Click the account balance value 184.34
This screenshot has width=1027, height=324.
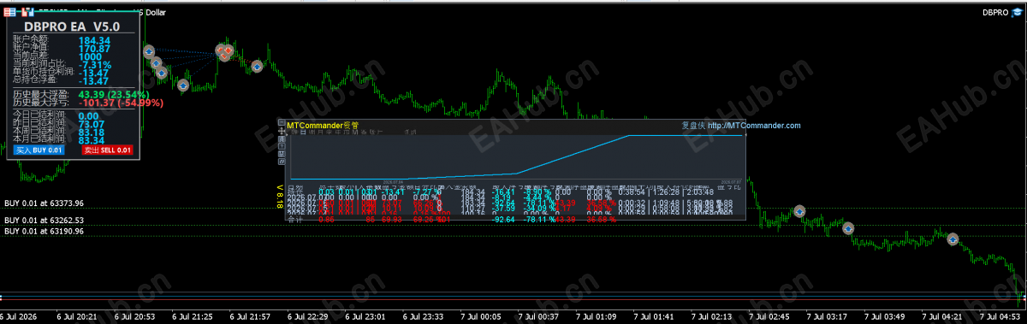[94, 40]
